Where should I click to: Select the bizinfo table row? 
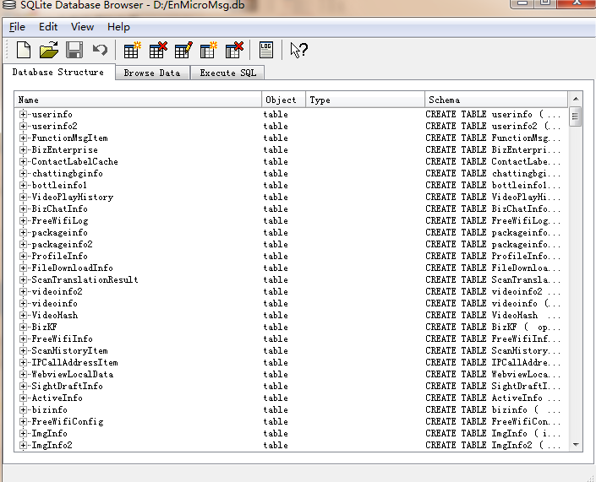tap(291, 409)
